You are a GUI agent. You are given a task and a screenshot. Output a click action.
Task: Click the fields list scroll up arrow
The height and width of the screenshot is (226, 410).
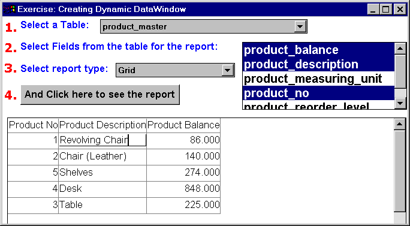[x=400, y=49]
